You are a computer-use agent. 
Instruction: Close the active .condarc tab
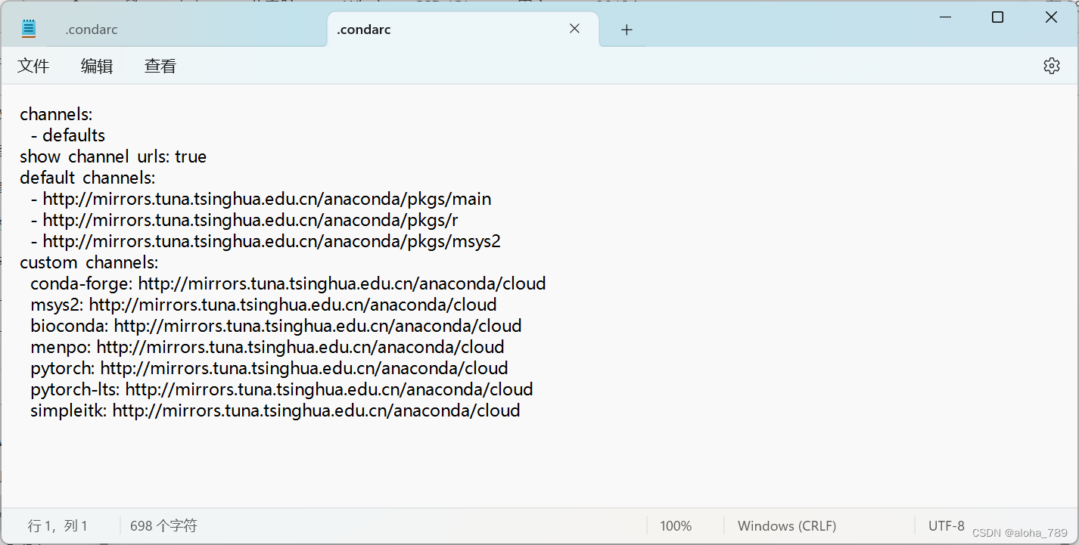574,29
